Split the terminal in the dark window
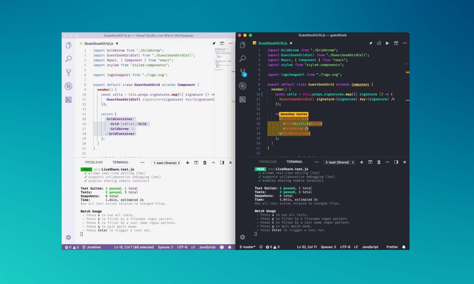Image resolution: width=474 pixels, height=284 pixels. pos(370,162)
